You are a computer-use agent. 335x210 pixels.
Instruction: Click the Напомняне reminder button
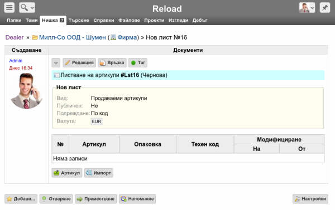pos(137,199)
